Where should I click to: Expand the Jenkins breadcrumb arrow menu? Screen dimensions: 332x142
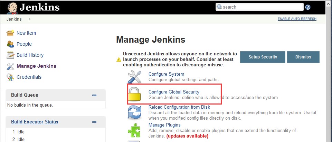[x=30, y=19]
